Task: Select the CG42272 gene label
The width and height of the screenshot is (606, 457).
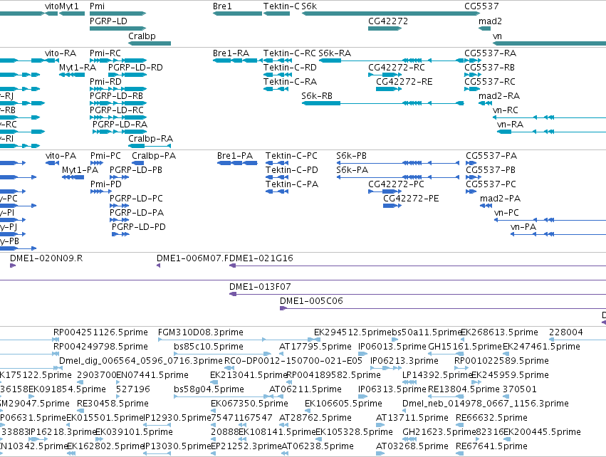Action: click(388, 21)
